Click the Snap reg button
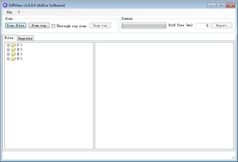 (x=100, y=25)
